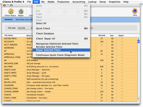The width and height of the screenshot is (143, 107).
Task: Select the ARCHIVED_JOBS file row
Action: (70, 63)
